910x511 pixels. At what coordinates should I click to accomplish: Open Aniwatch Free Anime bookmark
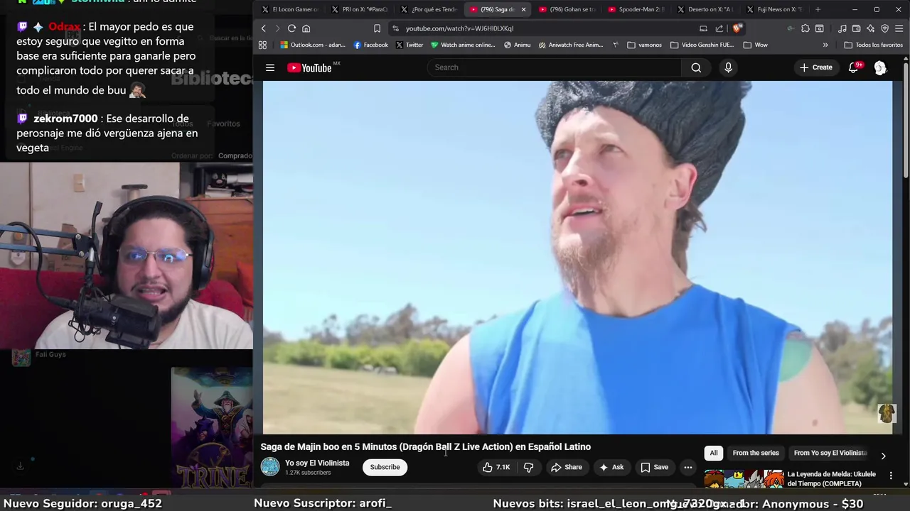(x=571, y=45)
